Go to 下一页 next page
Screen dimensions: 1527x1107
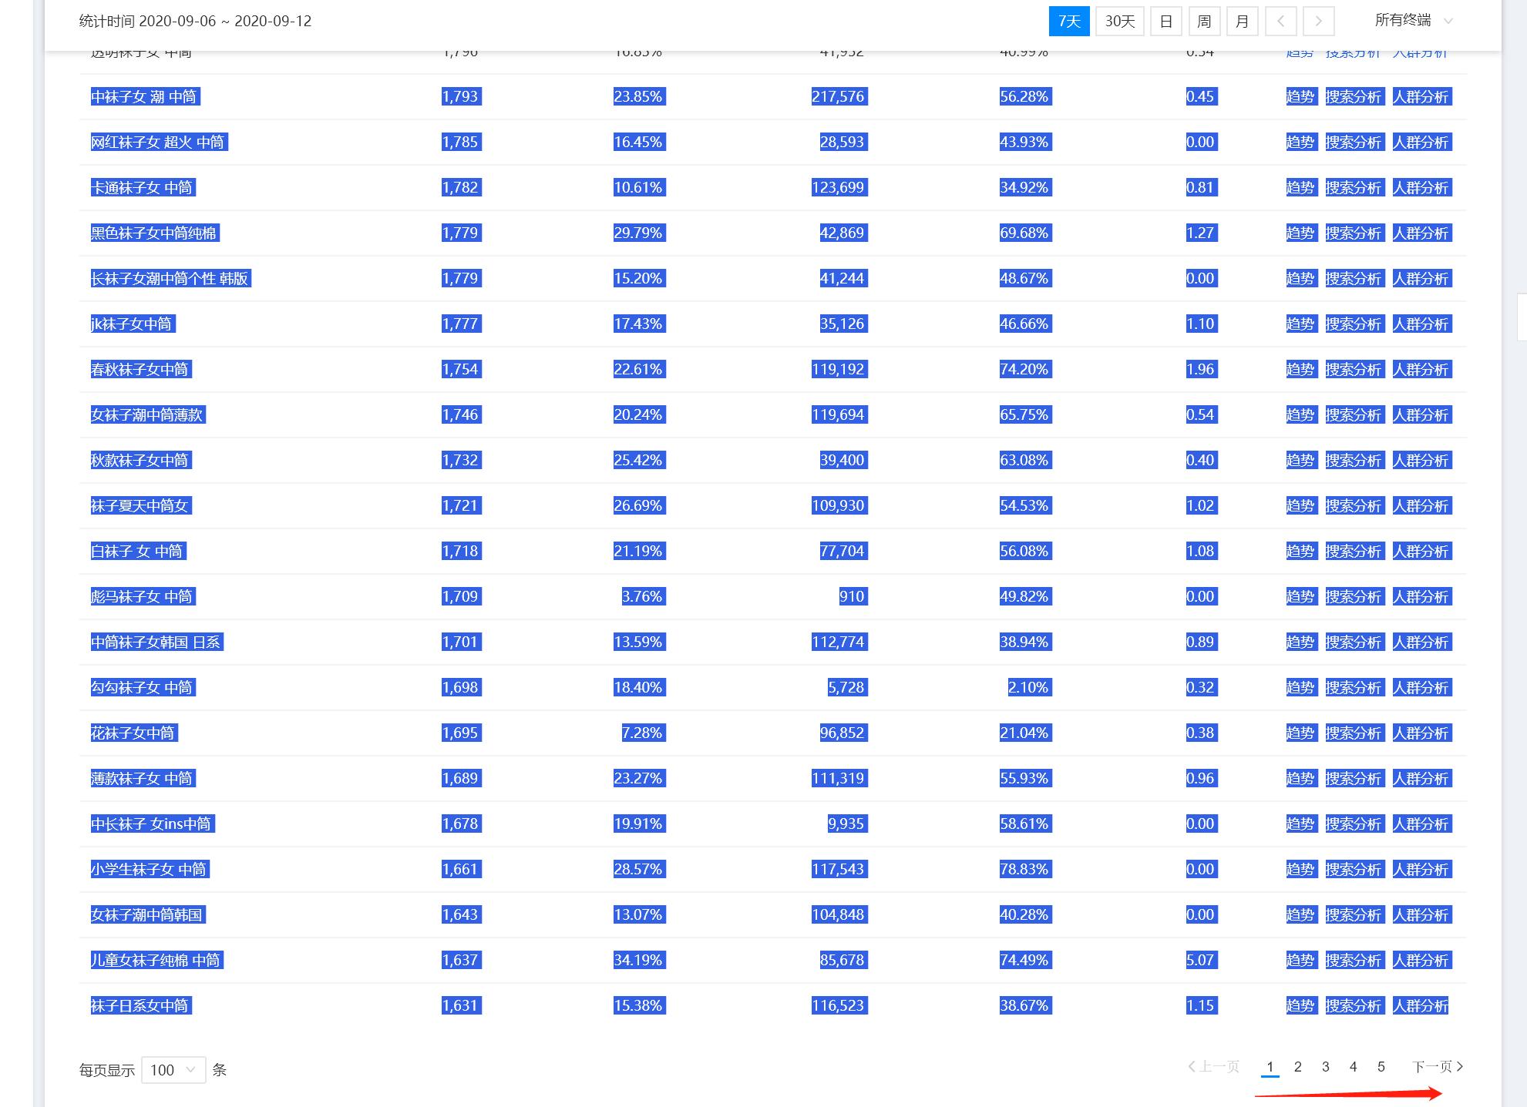pyautogui.click(x=1437, y=1067)
